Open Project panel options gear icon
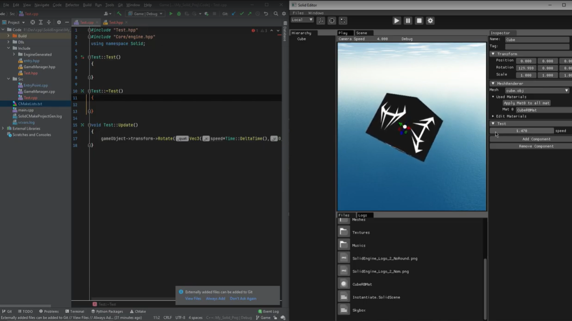 click(x=59, y=22)
